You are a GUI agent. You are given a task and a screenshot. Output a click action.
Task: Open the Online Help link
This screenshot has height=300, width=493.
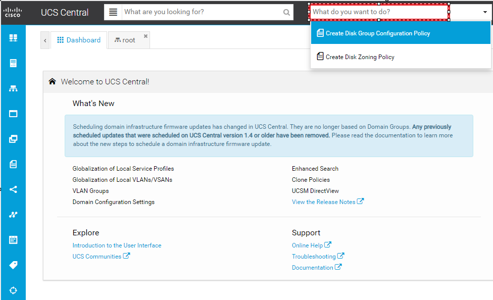pyautogui.click(x=308, y=245)
